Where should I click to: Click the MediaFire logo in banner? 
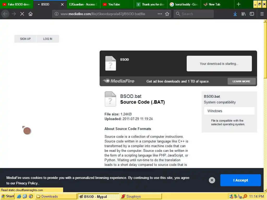pos(119,81)
